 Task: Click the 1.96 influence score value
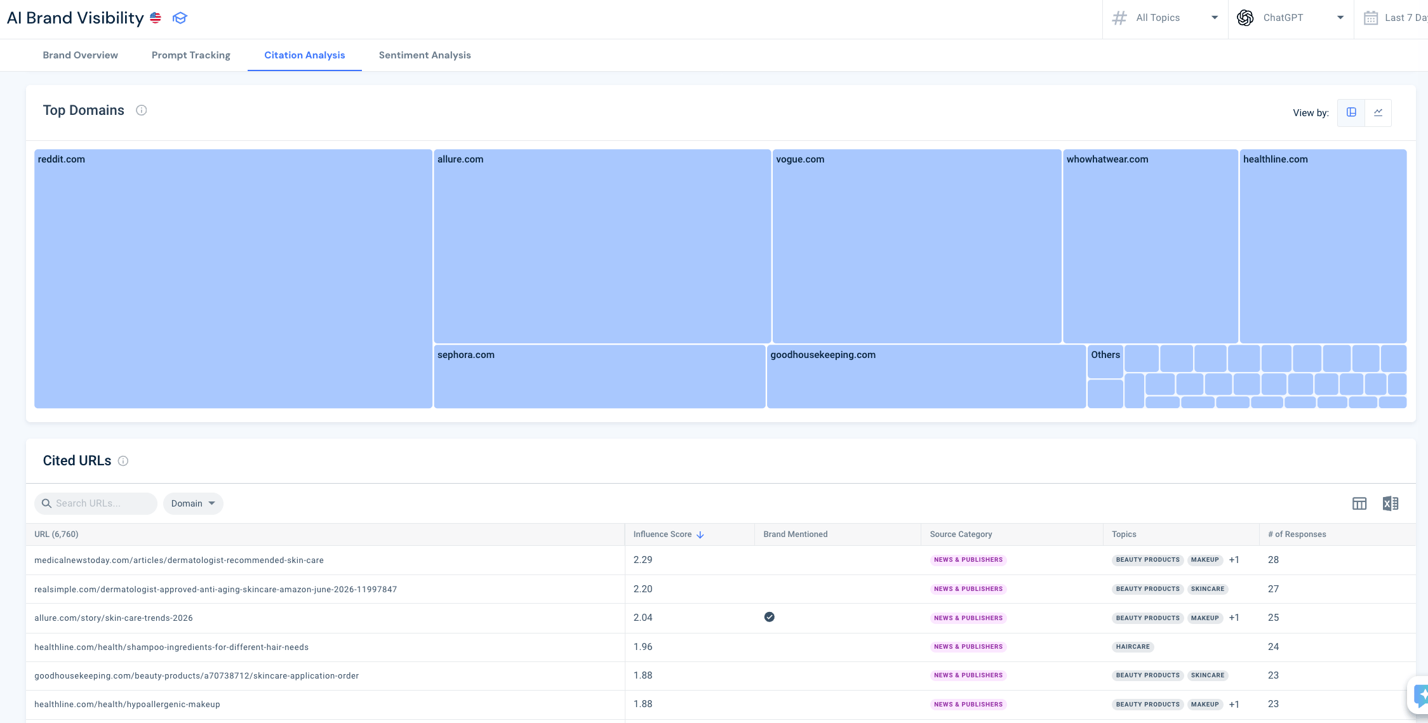click(643, 647)
